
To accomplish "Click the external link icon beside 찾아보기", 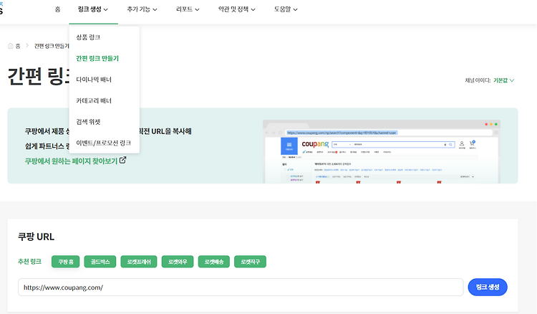I will point(122,160).
